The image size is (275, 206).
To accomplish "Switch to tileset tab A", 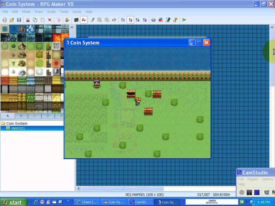I will tap(7, 116).
